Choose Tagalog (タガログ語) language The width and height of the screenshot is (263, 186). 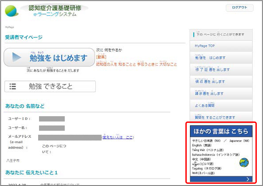pos(207,168)
